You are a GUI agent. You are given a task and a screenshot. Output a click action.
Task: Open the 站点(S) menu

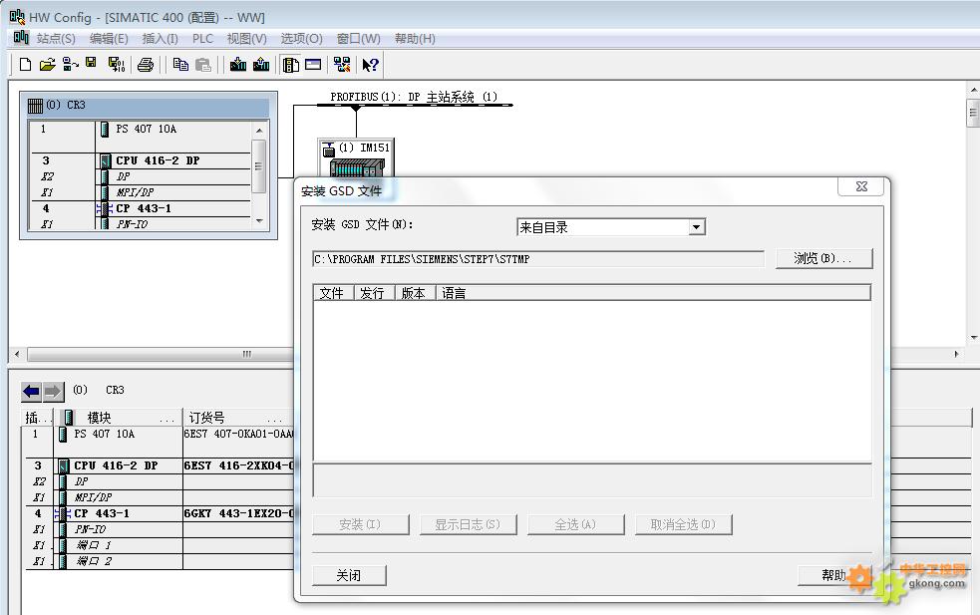pyautogui.click(x=56, y=39)
